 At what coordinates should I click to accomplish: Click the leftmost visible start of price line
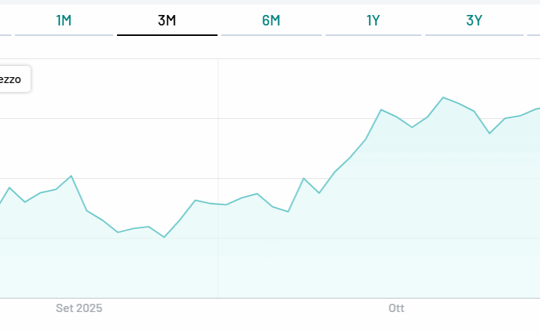click(x=1, y=203)
